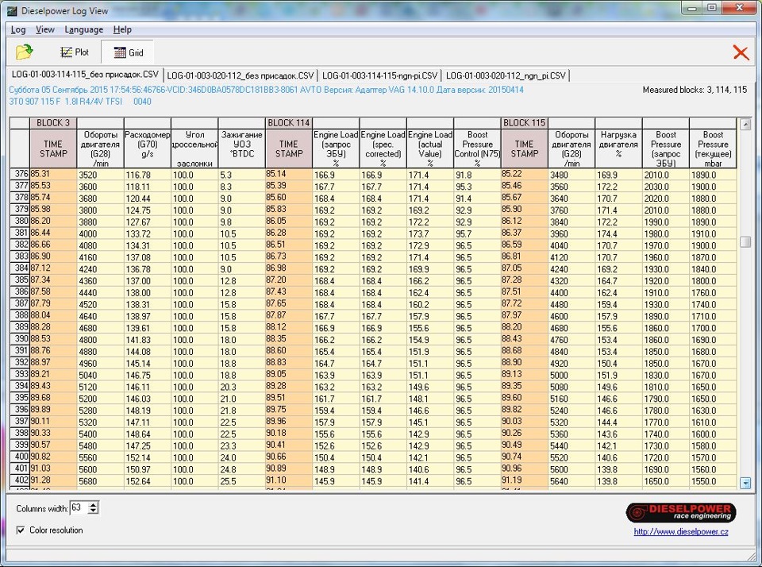Image resolution: width=762 pixels, height=567 pixels.
Task: Open the LOG-01-003-114-115-ngn-pi.CSV tab
Action: (379, 75)
